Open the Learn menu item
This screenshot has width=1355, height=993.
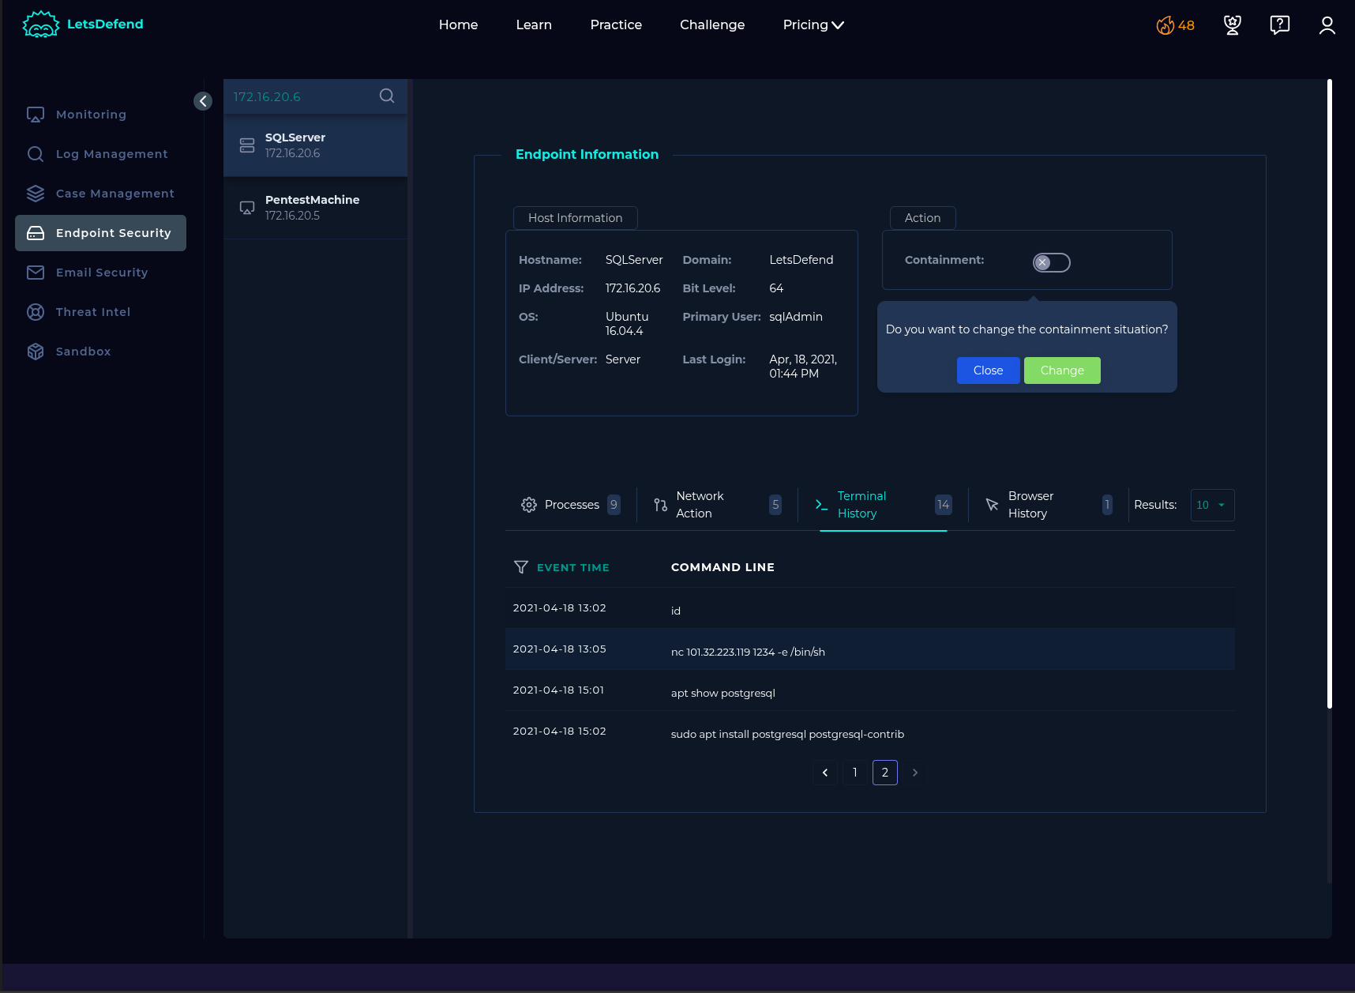[534, 24]
